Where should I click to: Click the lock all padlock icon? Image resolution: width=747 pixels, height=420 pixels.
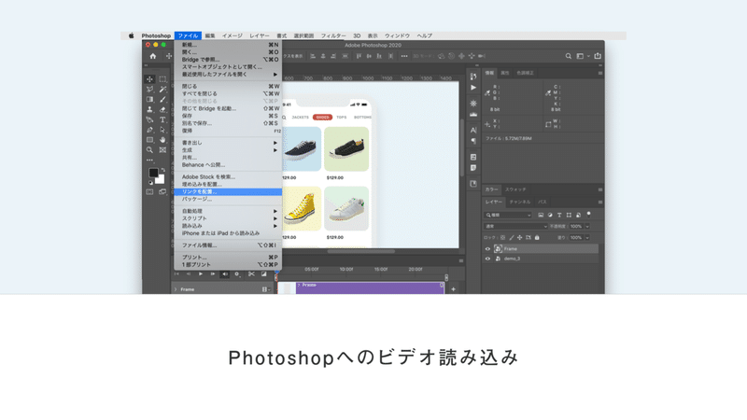(x=537, y=237)
